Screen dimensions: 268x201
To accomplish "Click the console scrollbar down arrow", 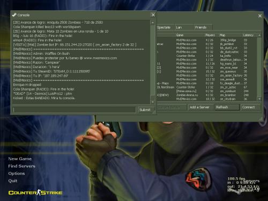I will pos(153,102).
